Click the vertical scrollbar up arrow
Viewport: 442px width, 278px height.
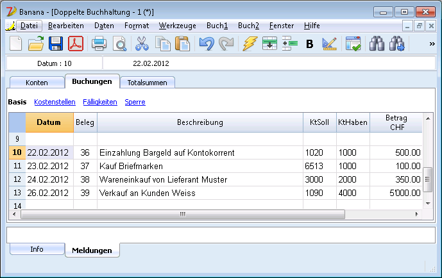428,119
